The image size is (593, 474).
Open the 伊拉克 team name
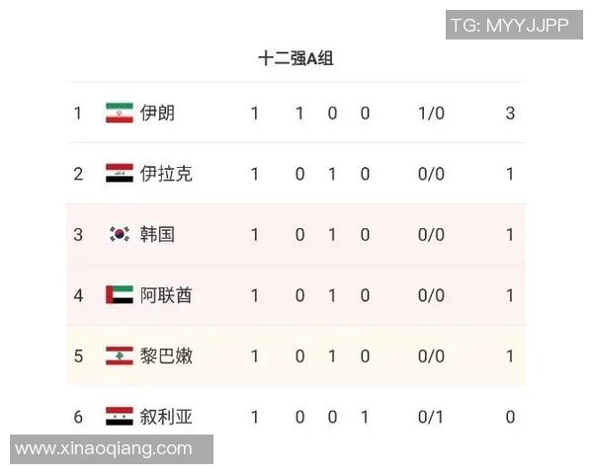pyautogui.click(x=166, y=174)
